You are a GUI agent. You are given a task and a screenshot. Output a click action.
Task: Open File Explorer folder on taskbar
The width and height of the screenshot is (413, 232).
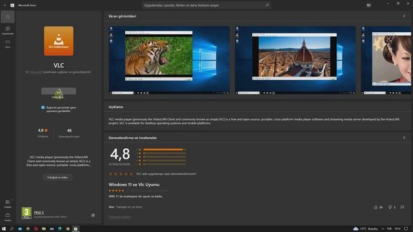(44, 229)
